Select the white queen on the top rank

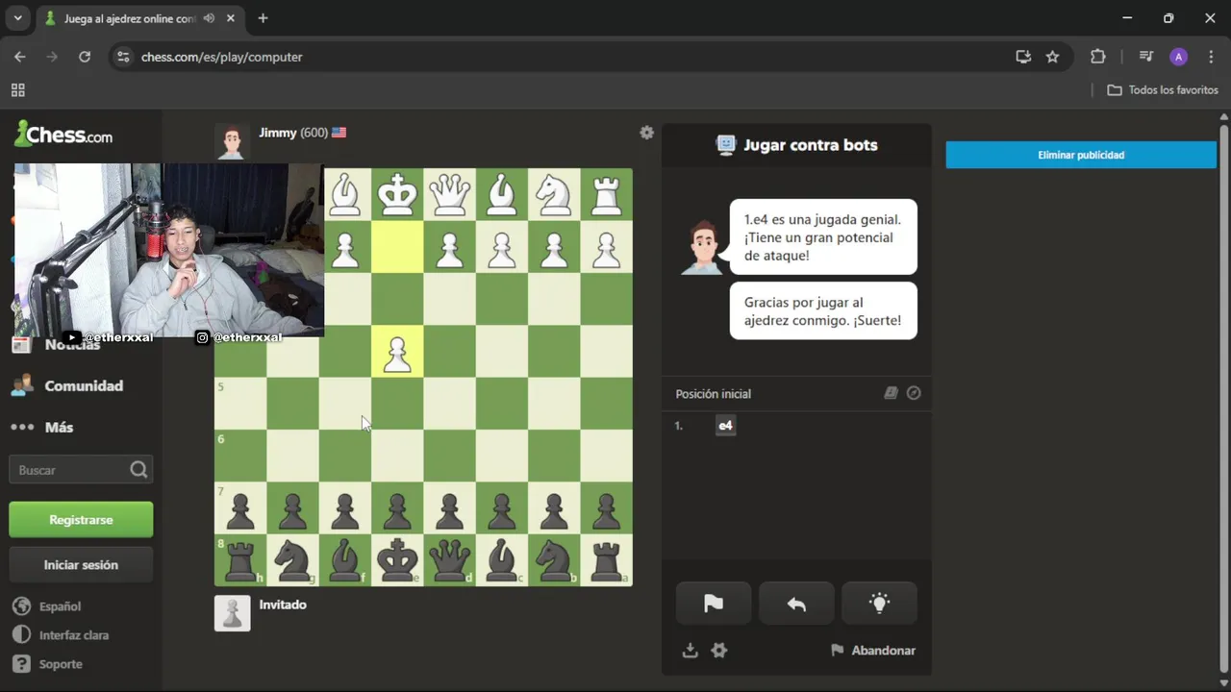[x=449, y=195]
